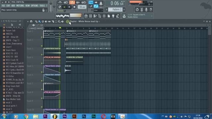212x119 pixels.
Task: Click the tempo field showing 130
Action: pos(82,7)
